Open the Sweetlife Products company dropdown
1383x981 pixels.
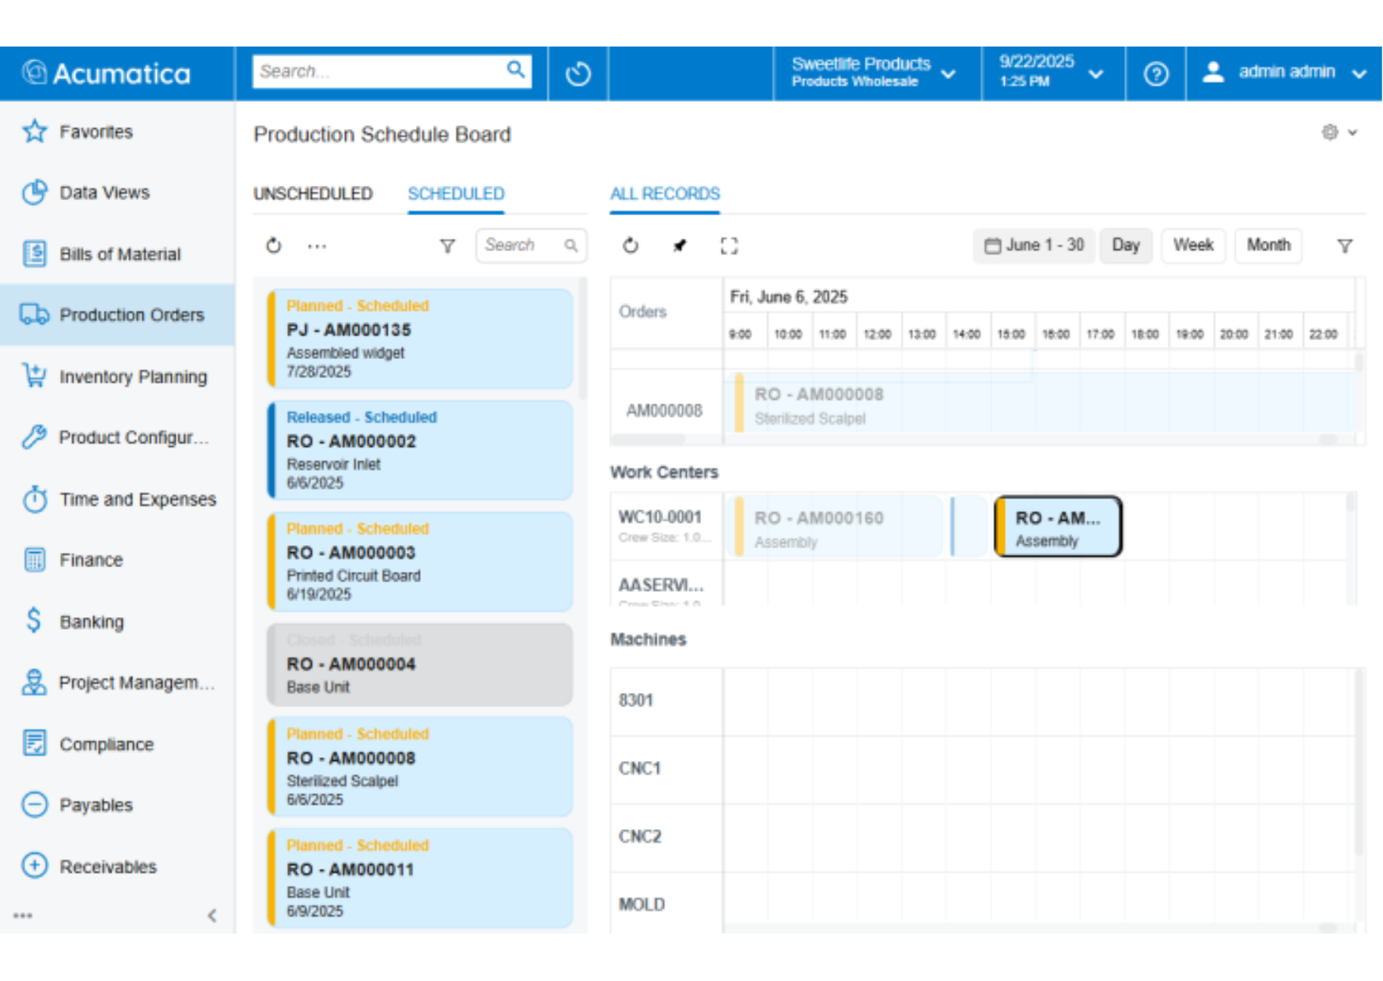[876, 73]
